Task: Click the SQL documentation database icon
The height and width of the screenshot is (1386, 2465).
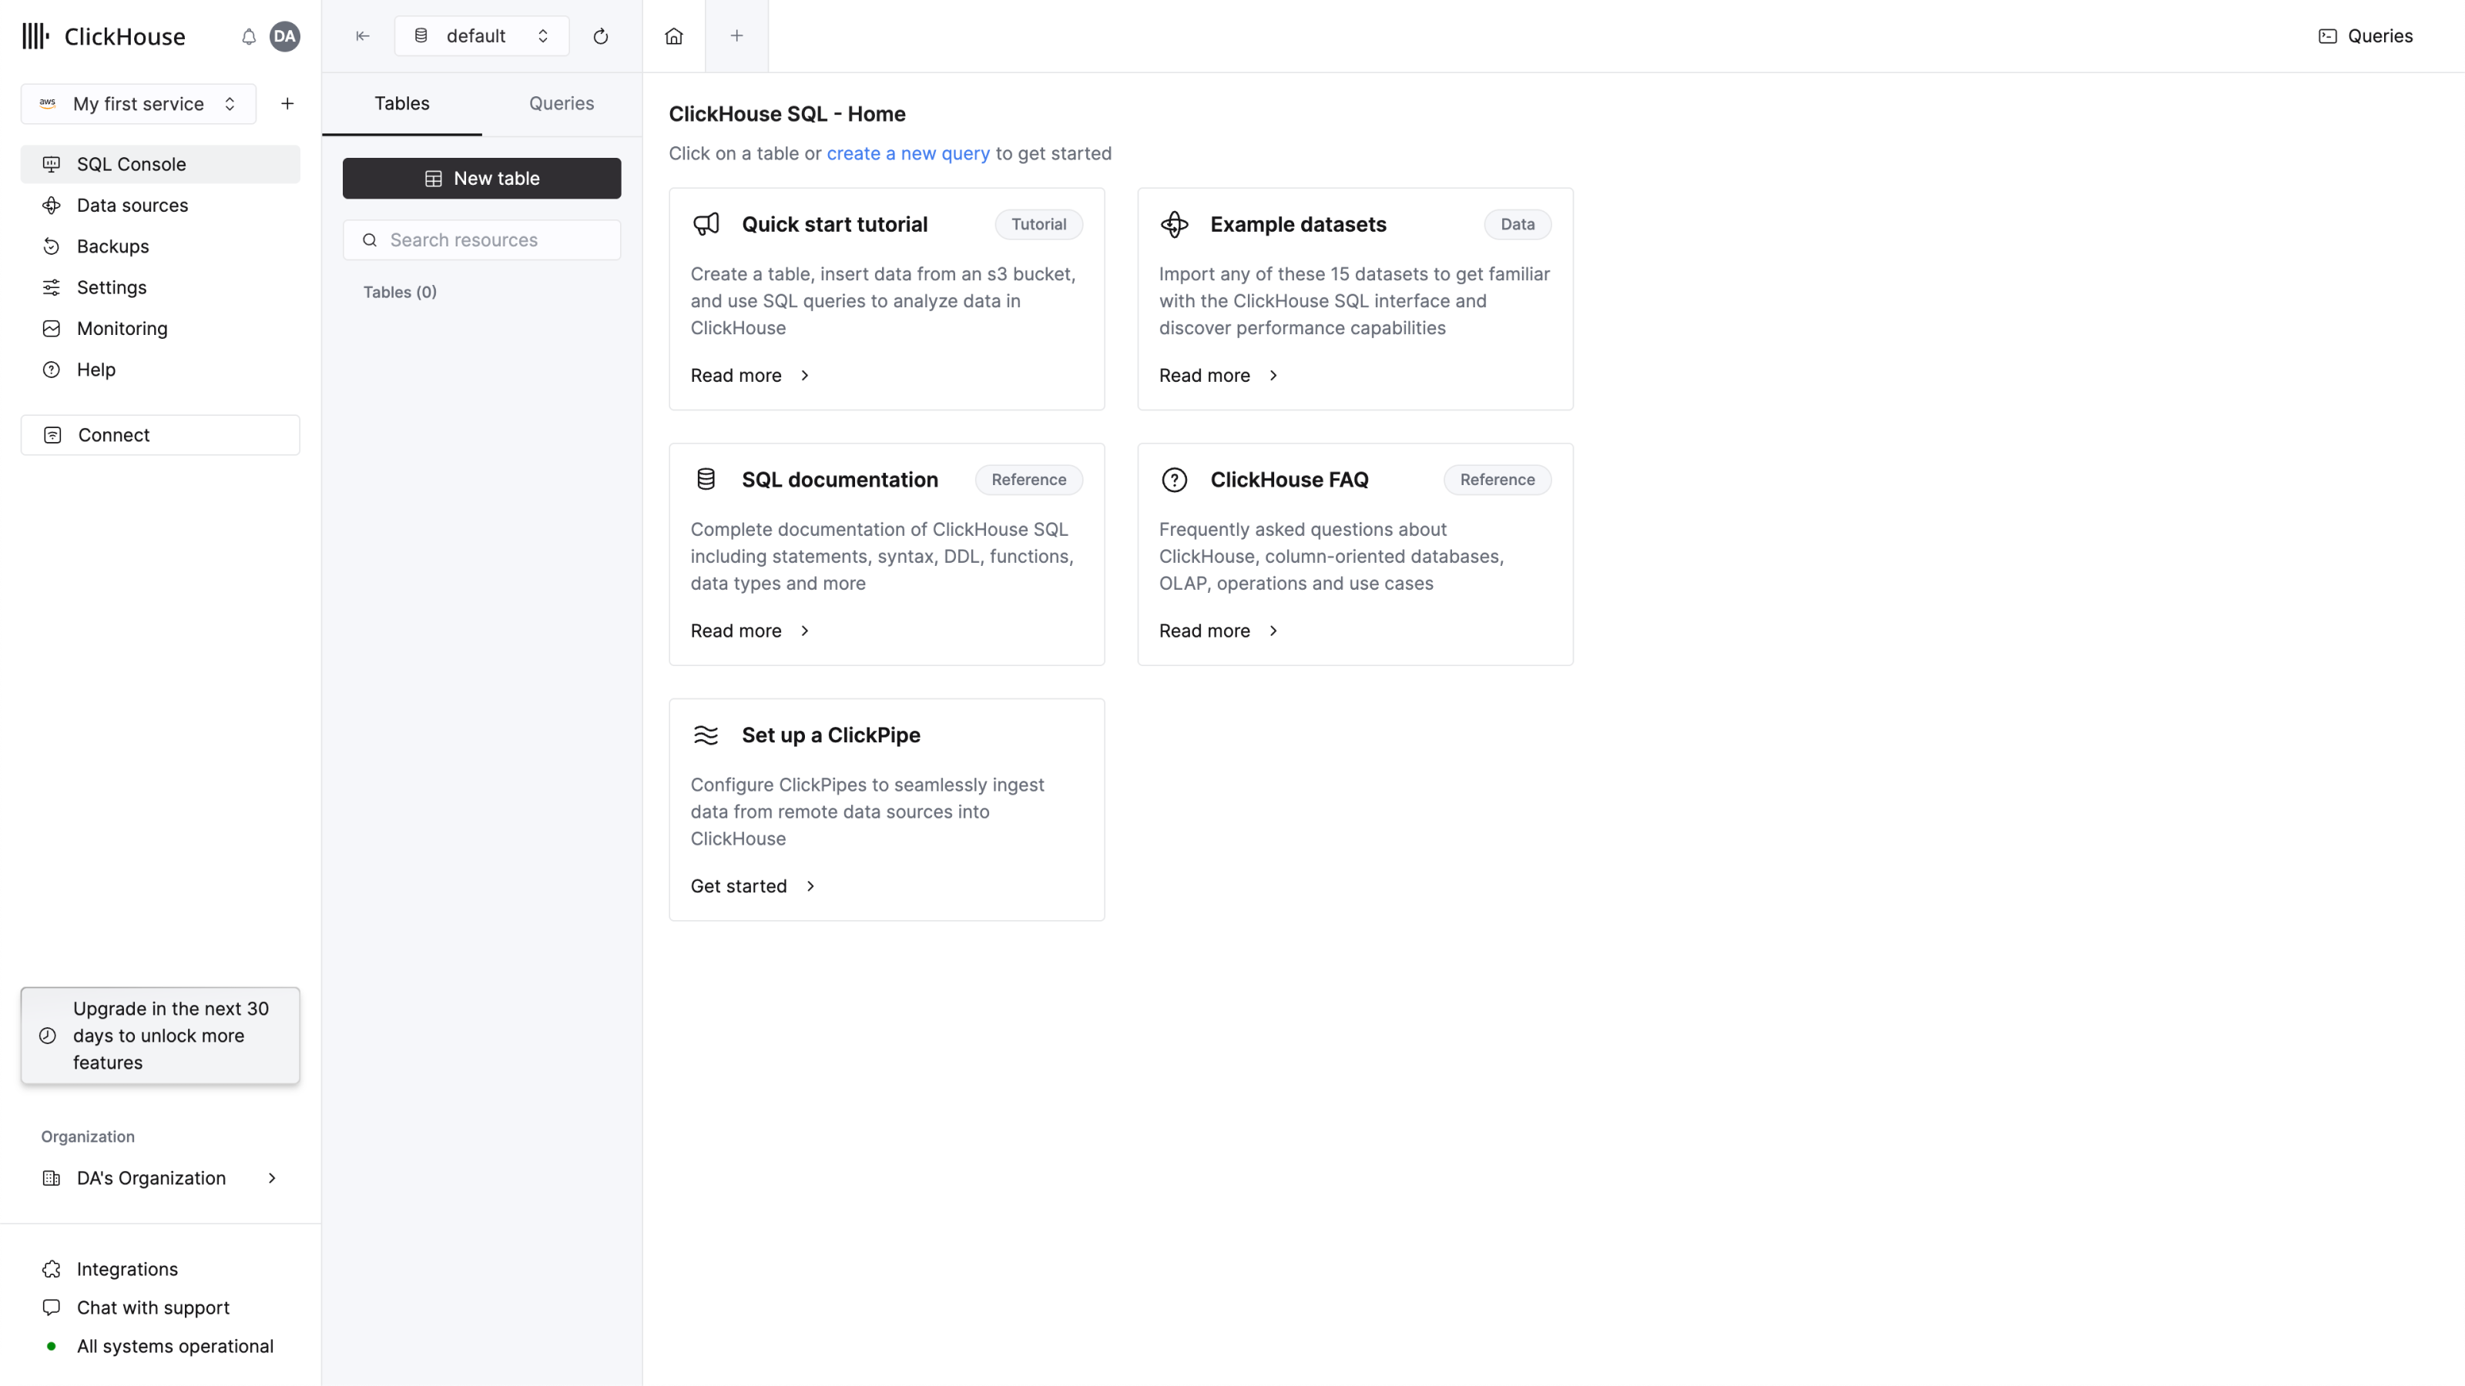Action: tap(706, 479)
